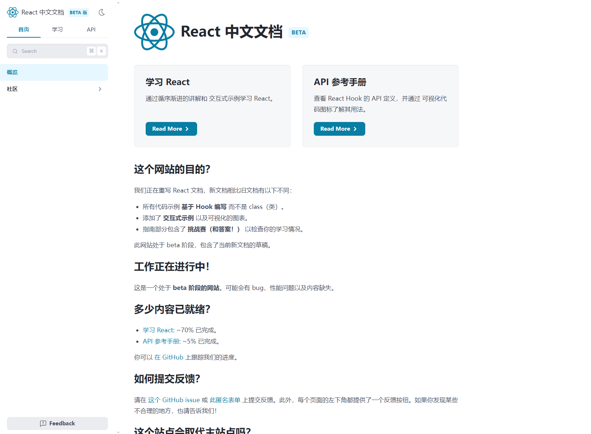Open the API tab in the sidebar
591x434 pixels.
pos(91,30)
